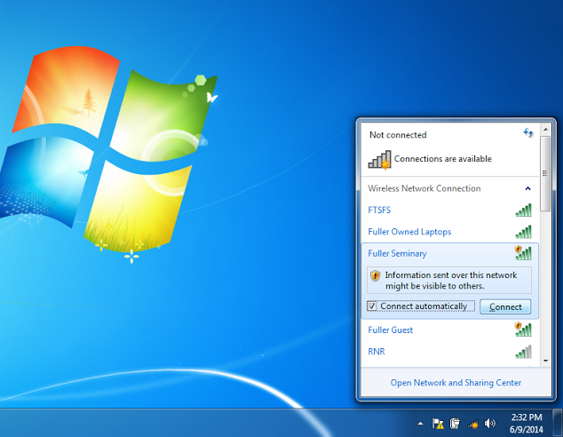Click the scrollbar up arrow in network list

[545, 130]
